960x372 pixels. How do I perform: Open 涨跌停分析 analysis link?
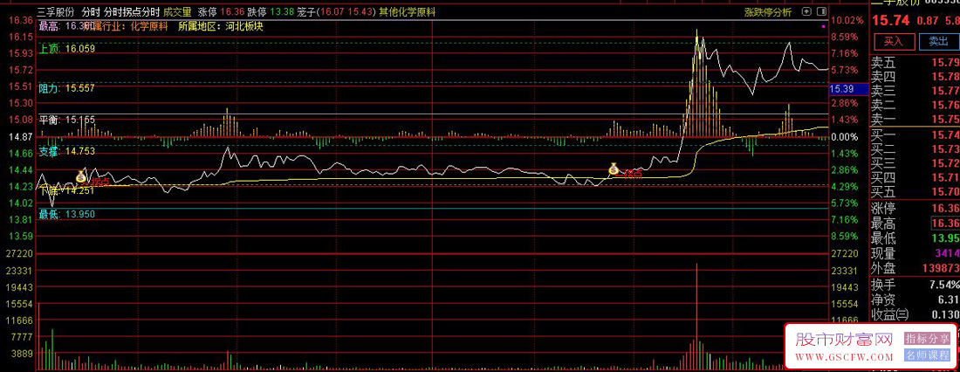point(768,12)
